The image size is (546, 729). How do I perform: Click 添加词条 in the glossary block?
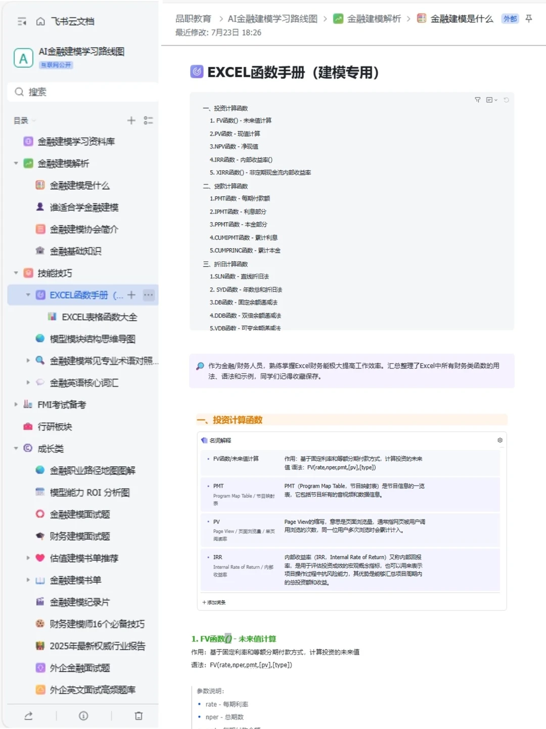point(214,602)
